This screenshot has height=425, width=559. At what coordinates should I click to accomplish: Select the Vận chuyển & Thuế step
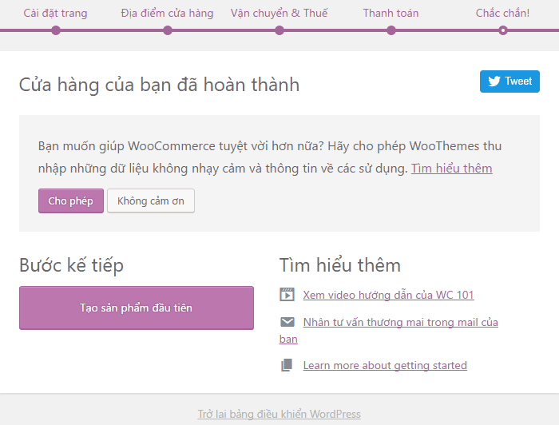coord(279,14)
